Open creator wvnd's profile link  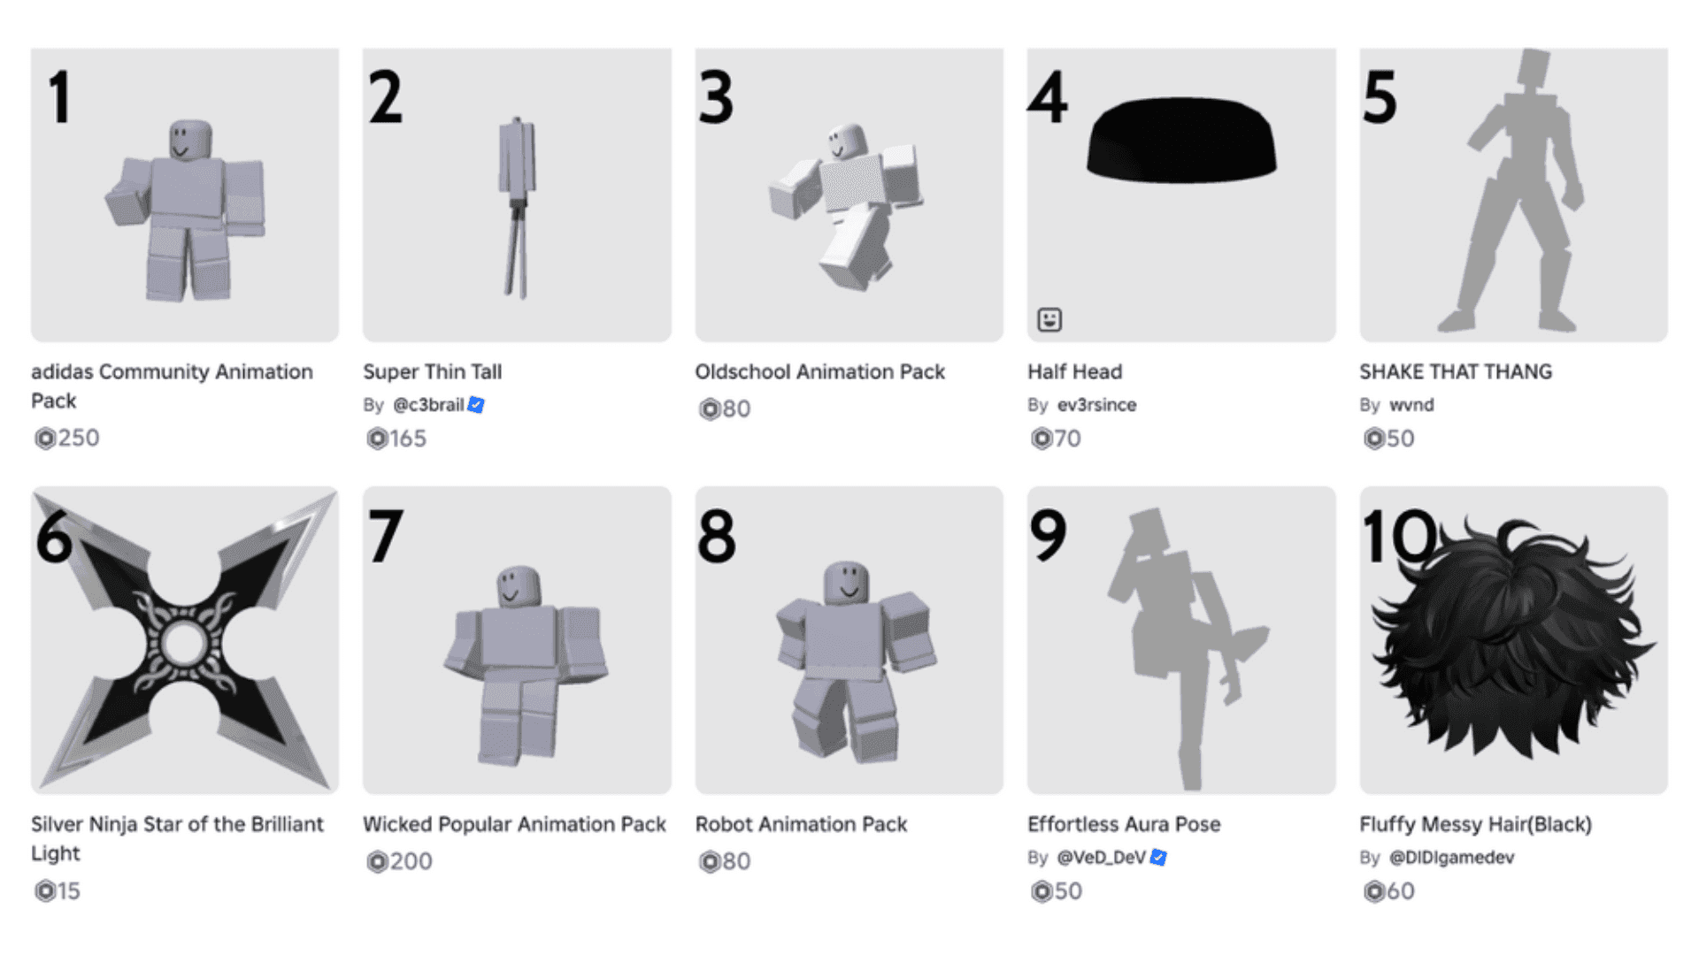(x=1411, y=405)
